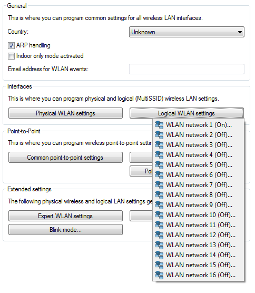
Task: Click the network icon beside WLAN network 3
Action: pos(159,145)
